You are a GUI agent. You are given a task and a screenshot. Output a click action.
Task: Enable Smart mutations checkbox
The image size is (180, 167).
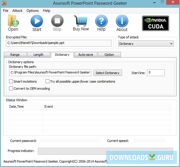point(11,81)
